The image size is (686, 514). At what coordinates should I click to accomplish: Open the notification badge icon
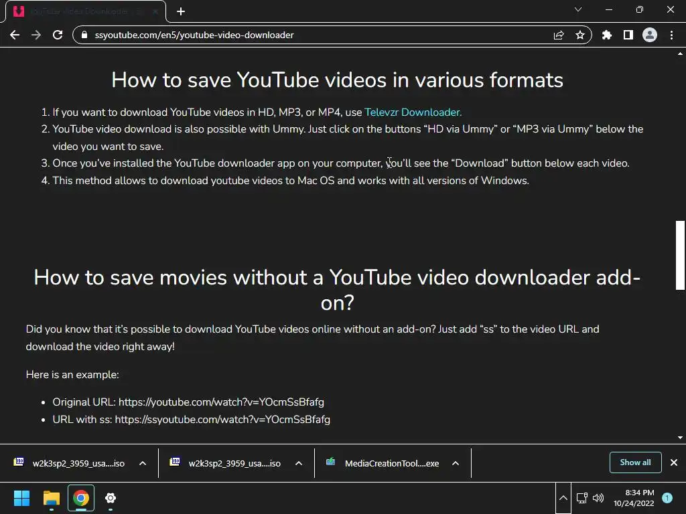[667, 498]
